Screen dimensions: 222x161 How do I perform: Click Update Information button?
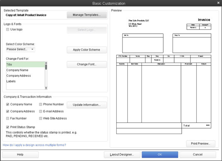87,105
